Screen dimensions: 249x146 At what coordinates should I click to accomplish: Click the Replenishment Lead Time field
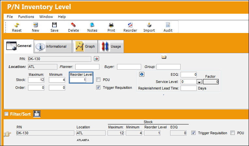coord(189,88)
